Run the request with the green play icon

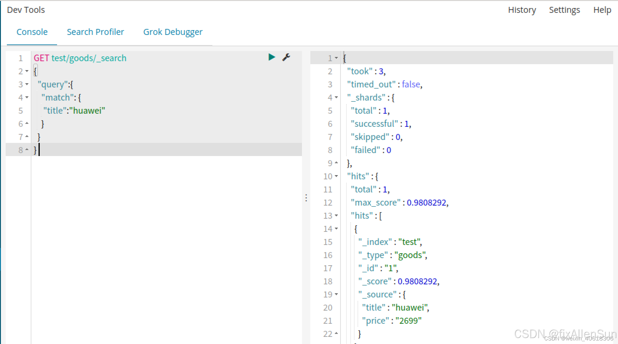(x=272, y=57)
